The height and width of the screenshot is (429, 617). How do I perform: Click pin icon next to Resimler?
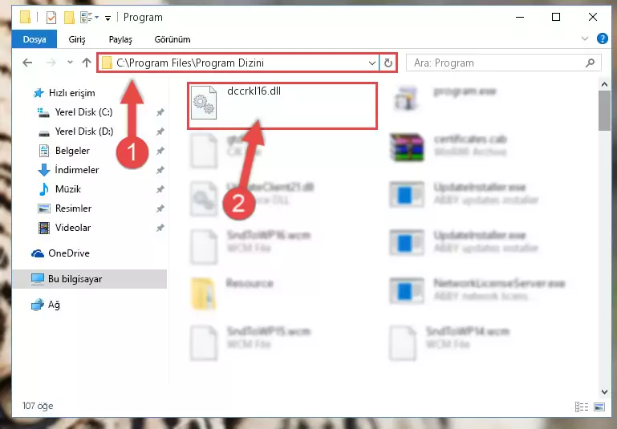[160, 208]
